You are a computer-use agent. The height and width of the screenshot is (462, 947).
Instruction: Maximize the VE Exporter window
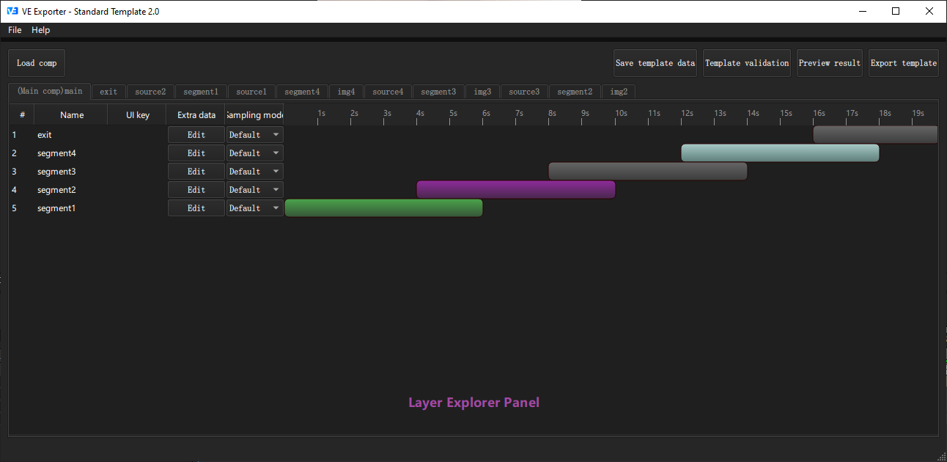tap(896, 11)
